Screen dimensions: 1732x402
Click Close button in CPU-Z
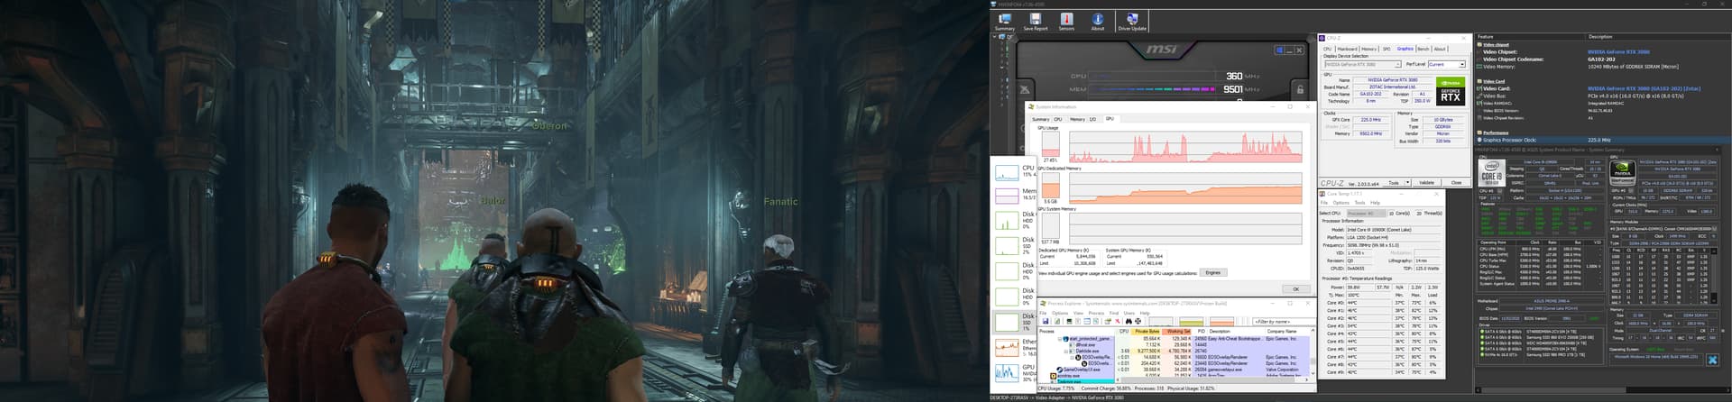pyautogui.click(x=1456, y=183)
